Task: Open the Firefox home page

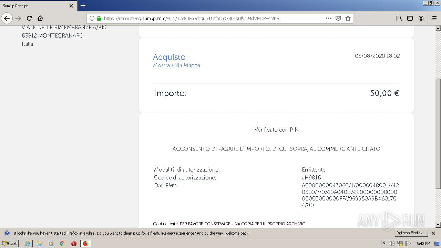Action: (x=40, y=18)
